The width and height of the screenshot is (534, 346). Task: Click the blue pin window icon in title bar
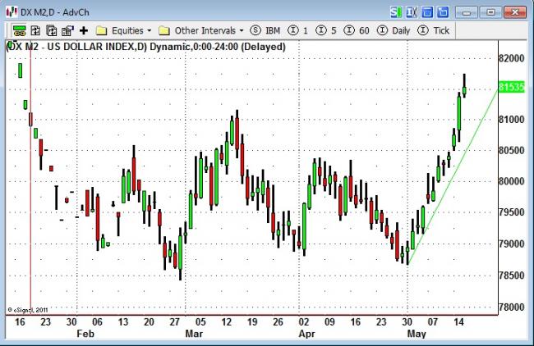click(x=443, y=12)
